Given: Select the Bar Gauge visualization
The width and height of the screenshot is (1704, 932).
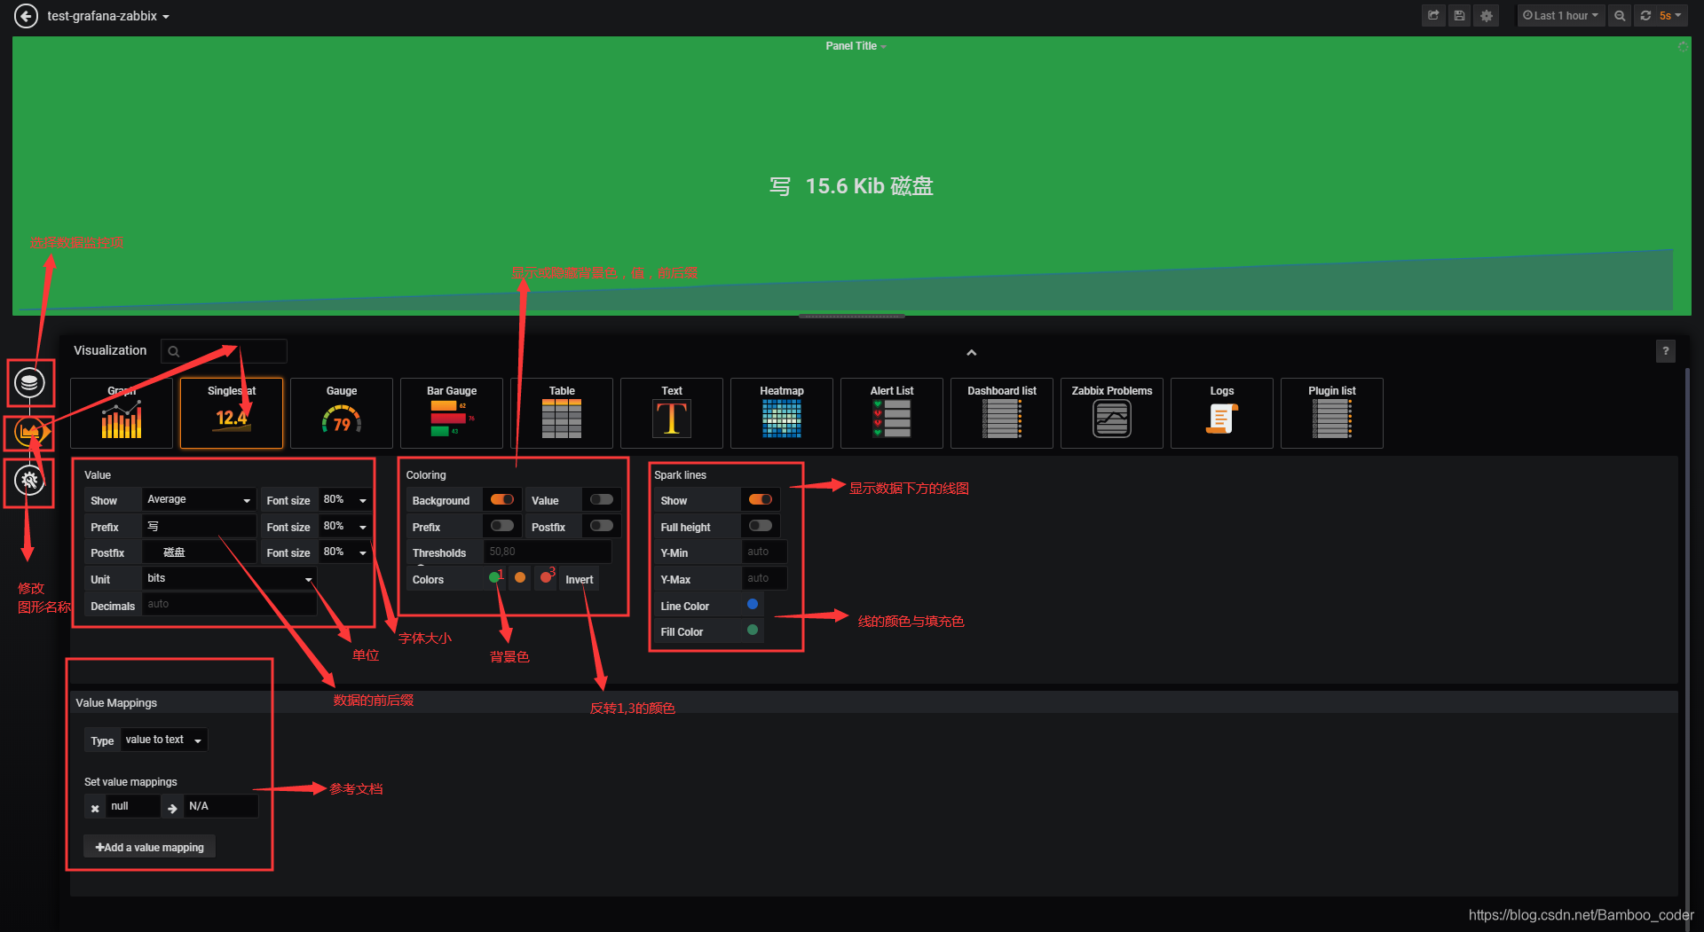Looking at the screenshot, I should (x=452, y=413).
